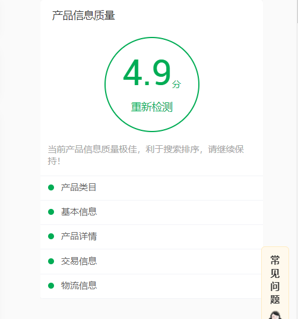
Task: Click the green dot beside 产品类目
Action: click(x=51, y=187)
